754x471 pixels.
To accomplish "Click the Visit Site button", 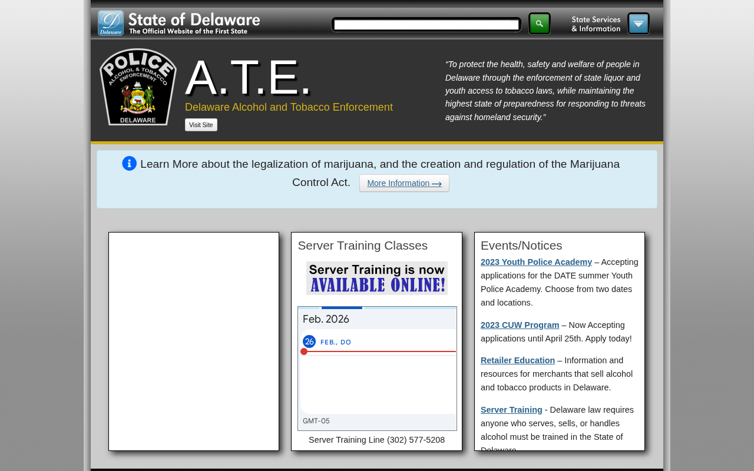I will tap(201, 125).
